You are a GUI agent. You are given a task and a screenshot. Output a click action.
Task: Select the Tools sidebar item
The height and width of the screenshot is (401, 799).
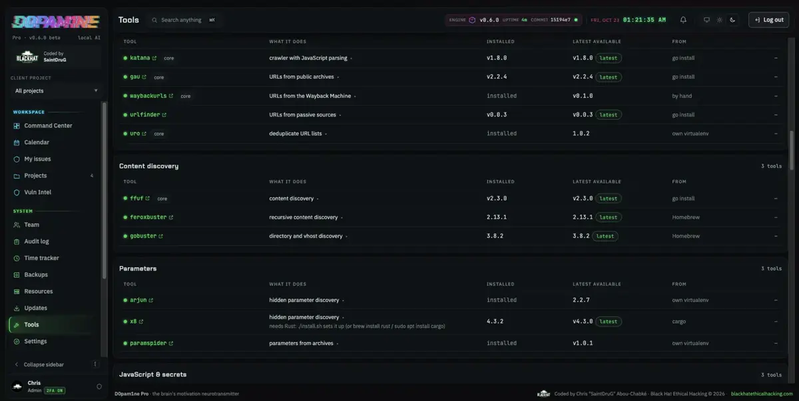(x=54, y=325)
